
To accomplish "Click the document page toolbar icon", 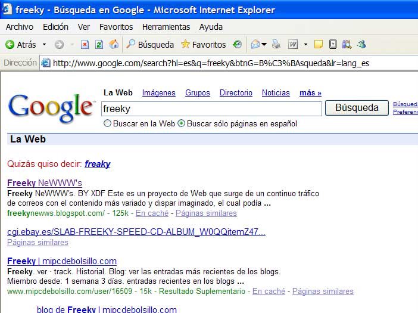I will [333, 44].
